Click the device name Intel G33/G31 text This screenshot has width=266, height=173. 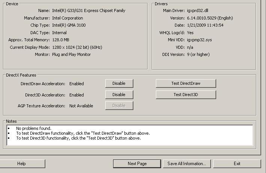[x=88, y=11]
